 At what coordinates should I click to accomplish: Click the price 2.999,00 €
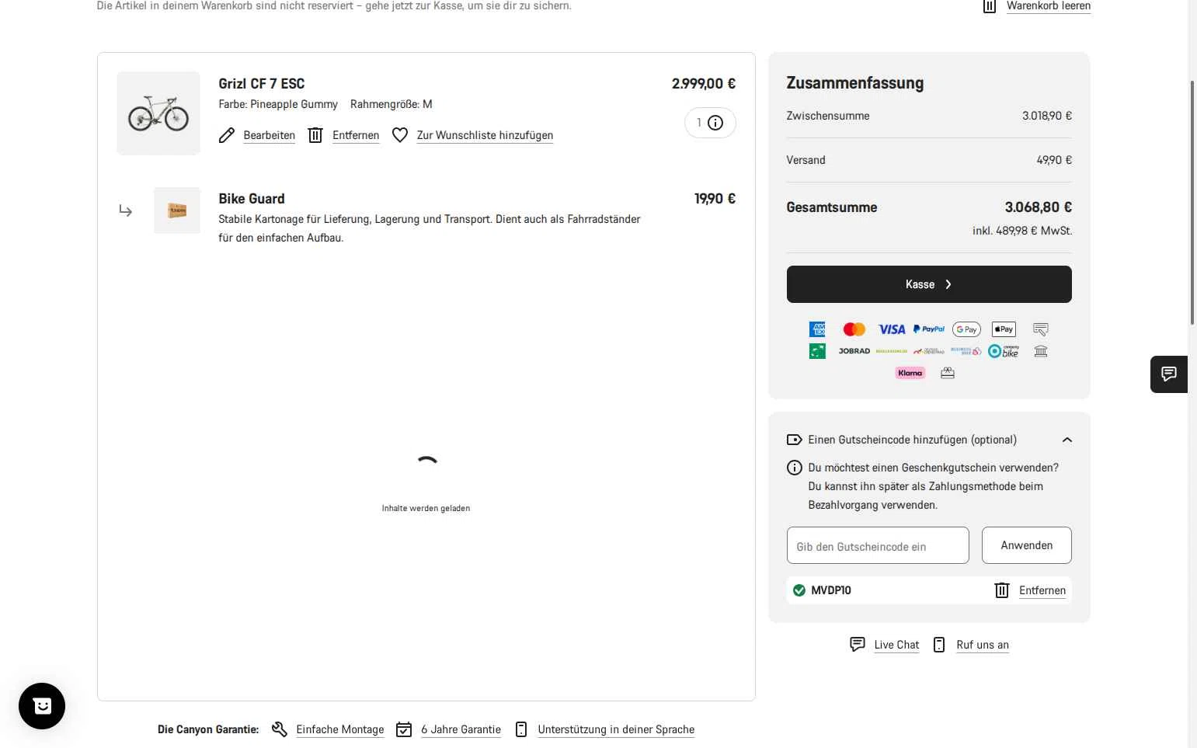coord(704,84)
